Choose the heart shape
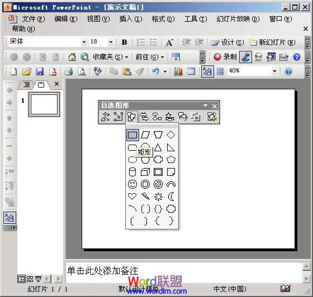This screenshot has width=313, height=297. [132, 197]
